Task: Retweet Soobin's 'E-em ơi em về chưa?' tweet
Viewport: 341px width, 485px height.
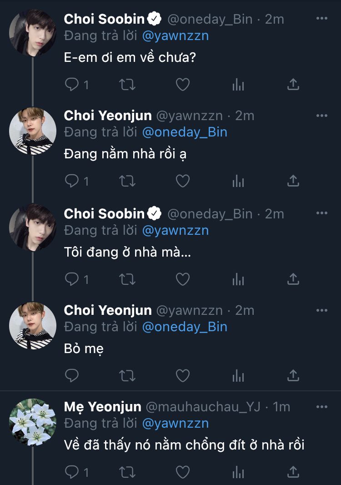Action: pos(127,84)
